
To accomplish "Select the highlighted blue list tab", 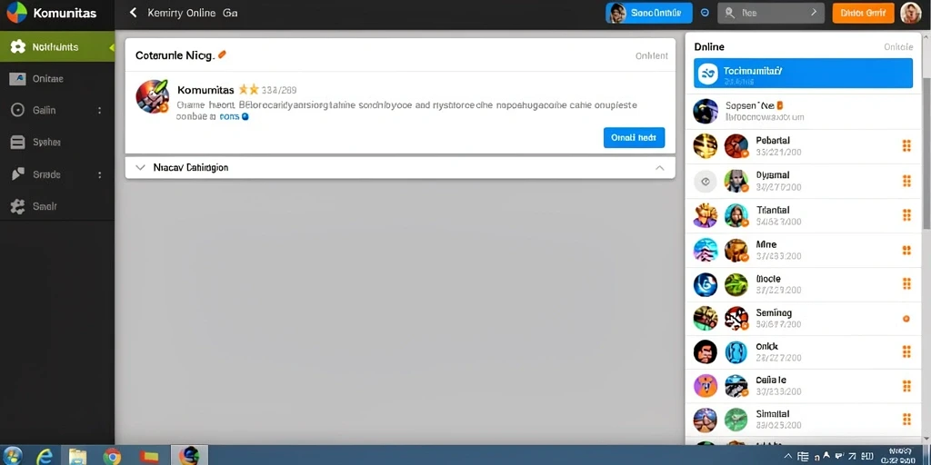I will coord(803,73).
